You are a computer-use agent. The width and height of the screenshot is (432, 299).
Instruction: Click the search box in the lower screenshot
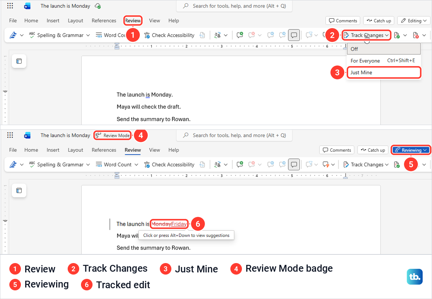[234, 135]
